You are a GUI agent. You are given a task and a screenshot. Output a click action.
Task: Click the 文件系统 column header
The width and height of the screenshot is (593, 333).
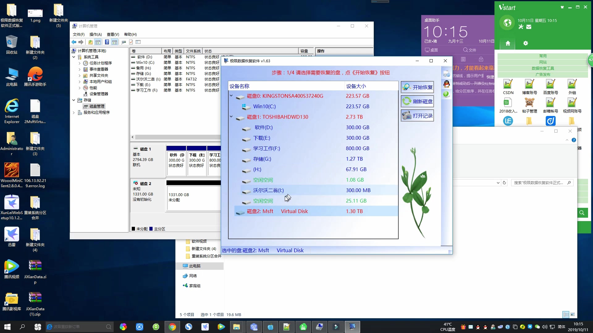pyautogui.click(x=193, y=51)
